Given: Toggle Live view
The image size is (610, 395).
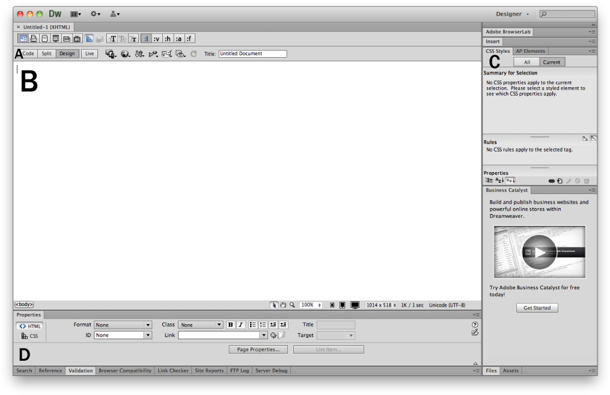Looking at the screenshot, I should (x=90, y=54).
